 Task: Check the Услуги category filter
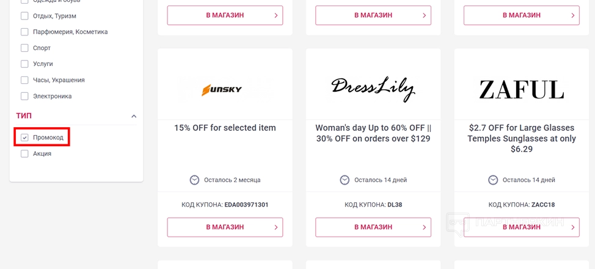coord(25,64)
